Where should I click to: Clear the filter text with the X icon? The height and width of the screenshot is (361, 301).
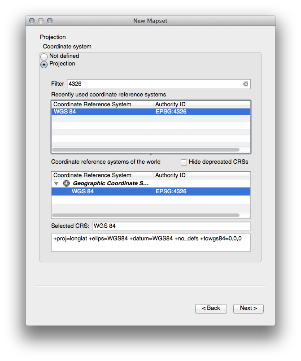tap(245, 84)
